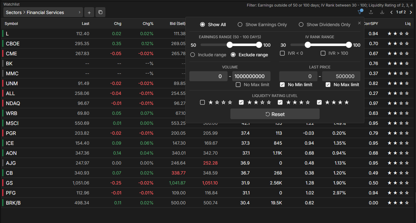Image resolution: width=416 pixels, height=223 pixels.
Task: Click the Volume minimum input field
Action: click(208, 76)
